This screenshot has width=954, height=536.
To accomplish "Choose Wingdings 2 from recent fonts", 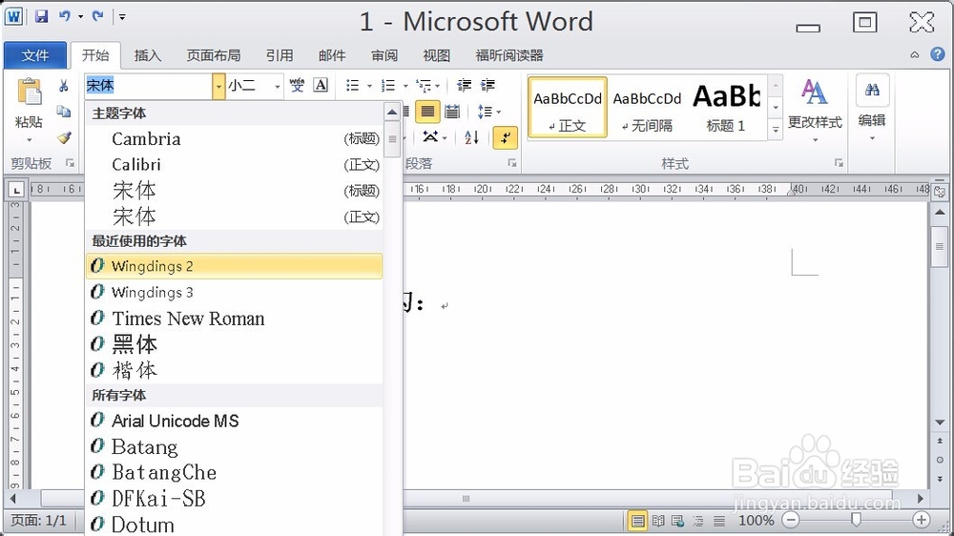I will [x=235, y=266].
